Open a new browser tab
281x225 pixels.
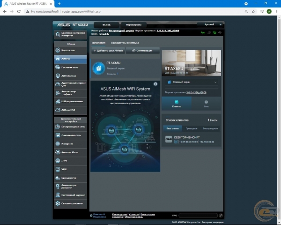tap(59, 4)
